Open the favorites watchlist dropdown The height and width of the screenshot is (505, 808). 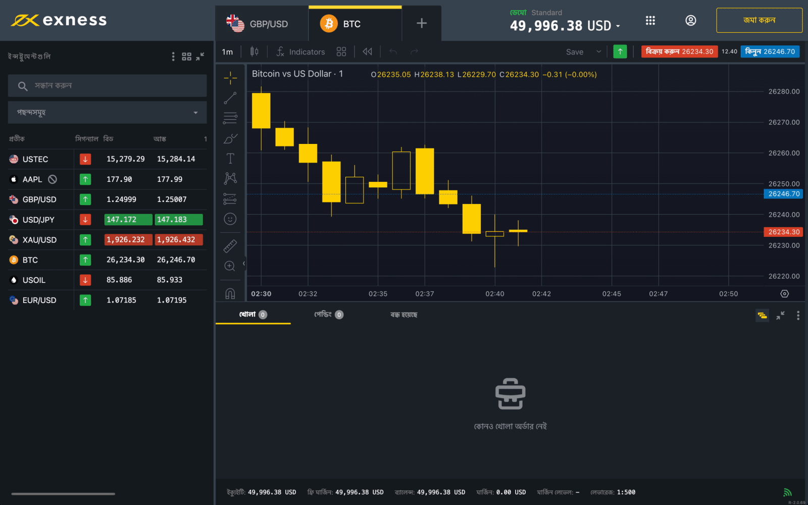coord(107,113)
